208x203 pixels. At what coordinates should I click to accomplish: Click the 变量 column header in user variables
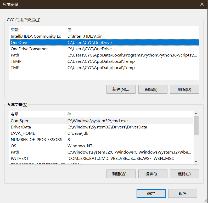[x=38, y=30]
